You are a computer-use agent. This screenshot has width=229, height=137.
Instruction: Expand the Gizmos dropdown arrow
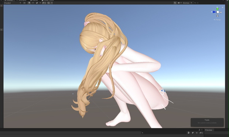coord(191,3)
